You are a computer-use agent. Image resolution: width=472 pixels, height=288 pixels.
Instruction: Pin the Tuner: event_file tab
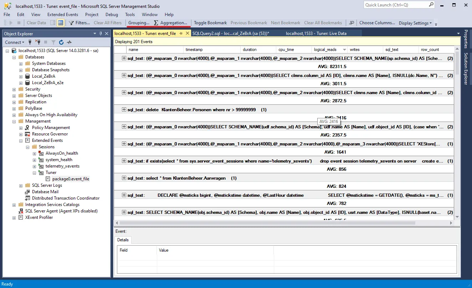[x=181, y=34]
